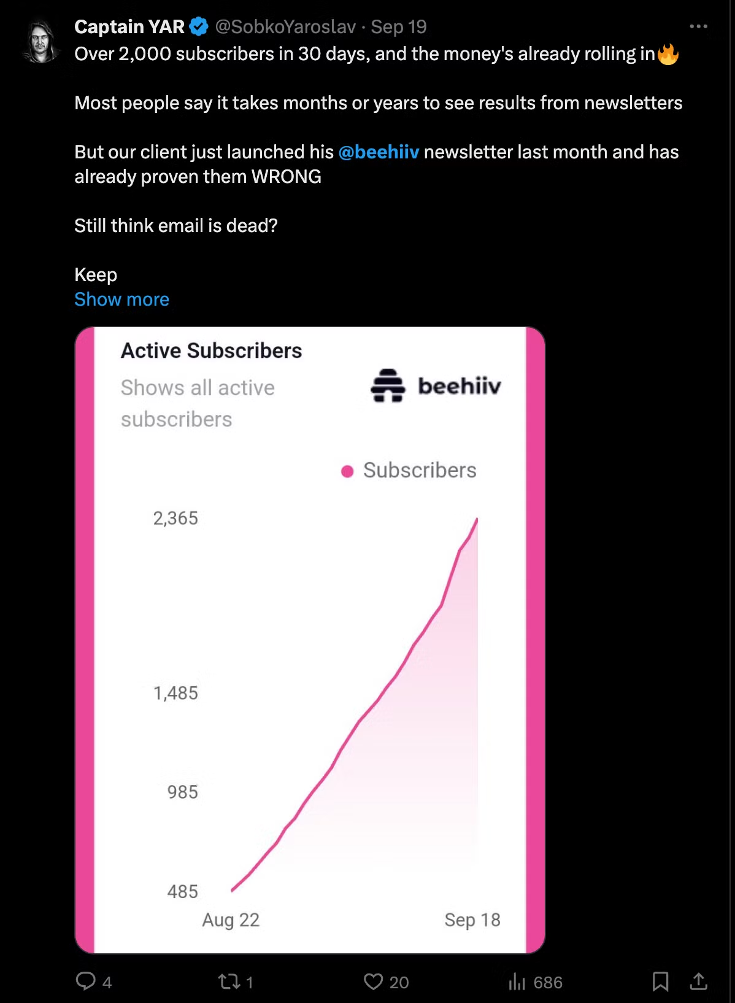Click the blue verified badge
The width and height of the screenshot is (735, 1003).
coord(199,26)
